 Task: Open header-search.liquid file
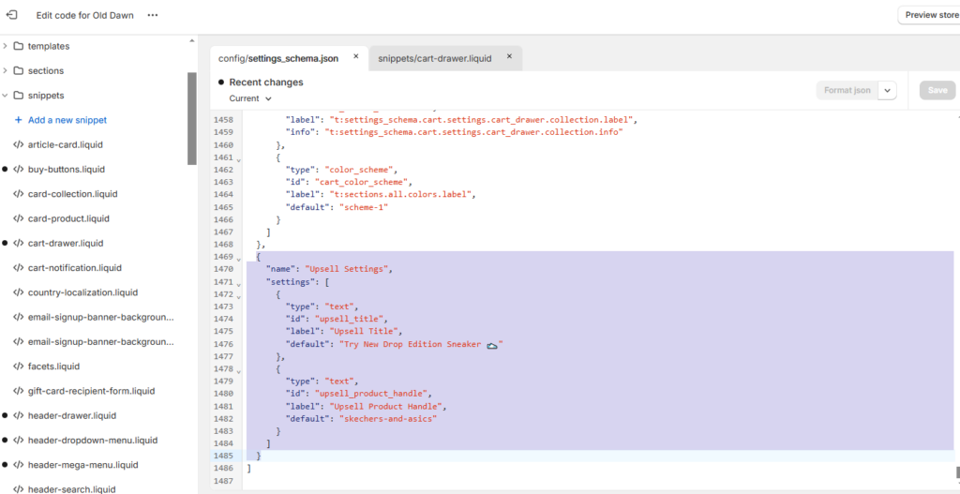pos(71,489)
